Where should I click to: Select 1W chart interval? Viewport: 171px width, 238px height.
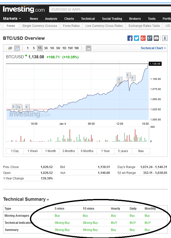pyautogui.click(x=70, y=48)
